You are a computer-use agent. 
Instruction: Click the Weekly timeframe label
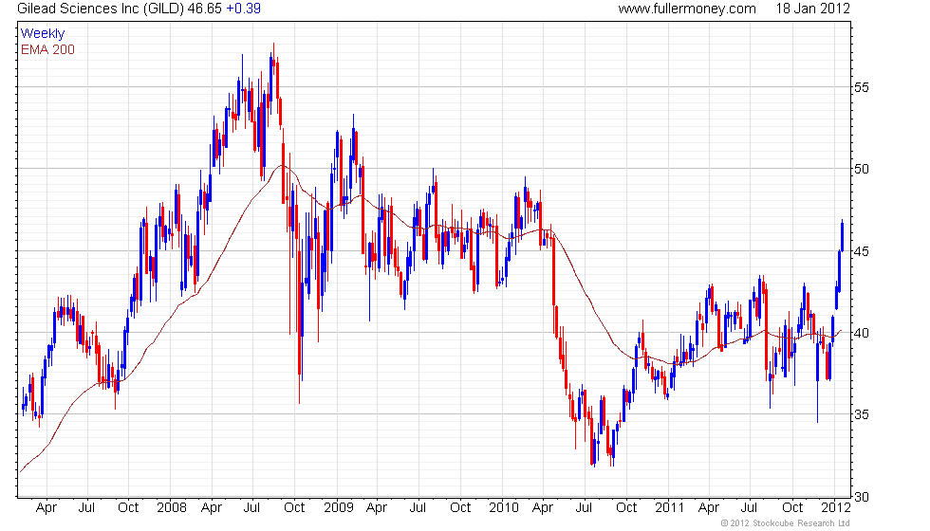click(42, 34)
